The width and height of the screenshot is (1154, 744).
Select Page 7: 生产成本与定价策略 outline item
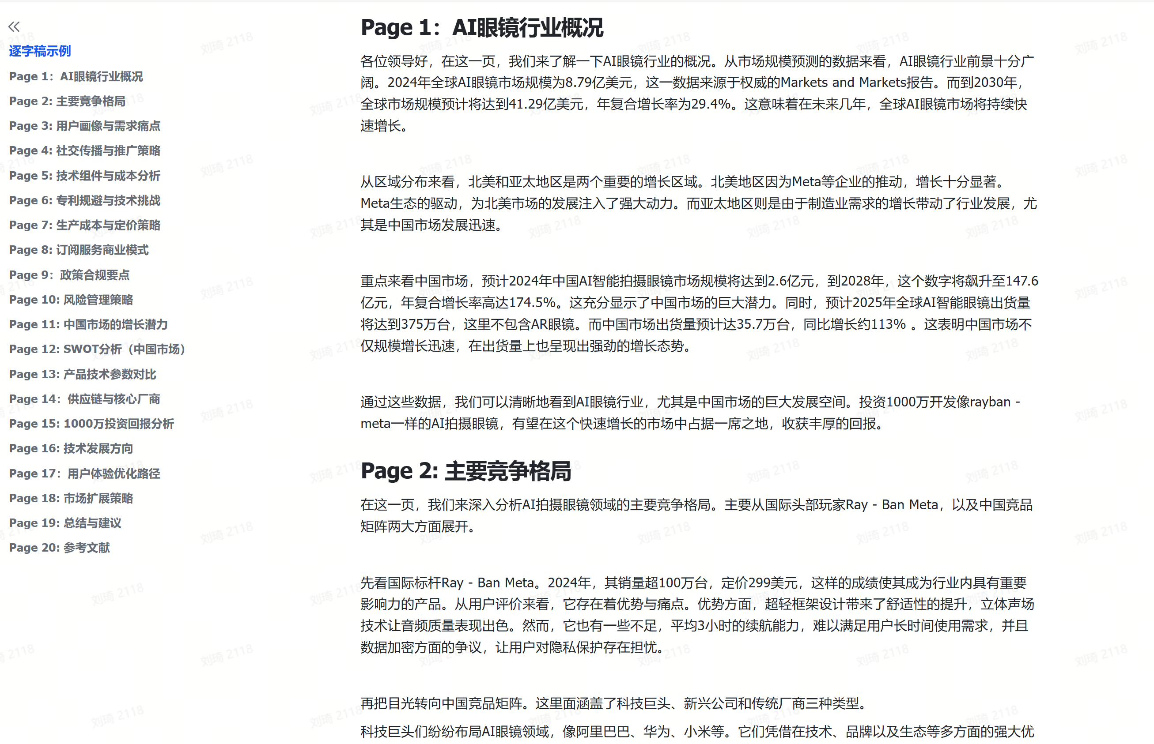click(85, 225)
